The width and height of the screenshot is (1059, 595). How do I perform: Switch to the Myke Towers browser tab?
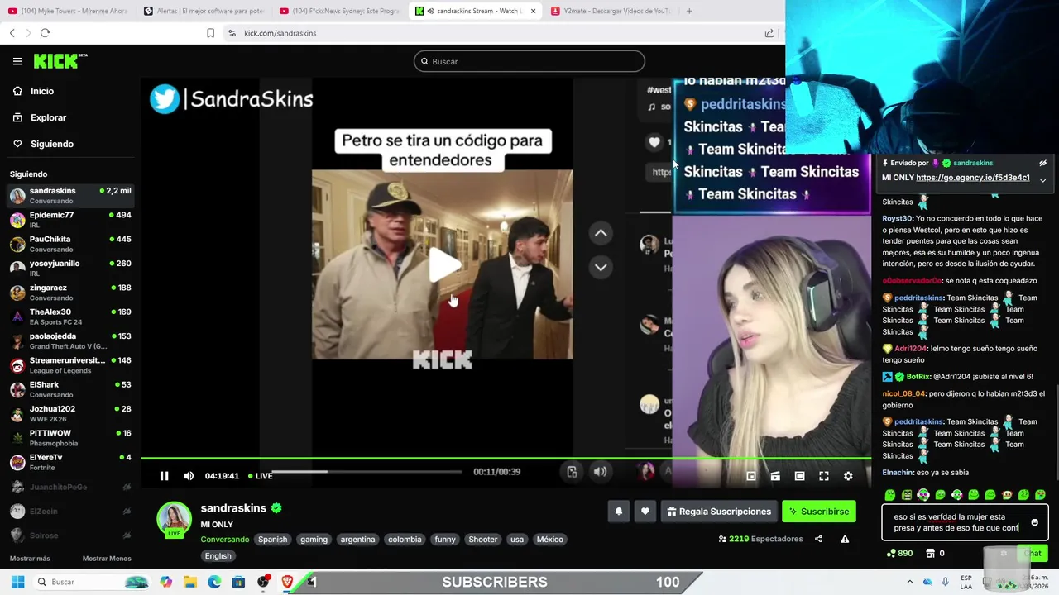point(67,11)
